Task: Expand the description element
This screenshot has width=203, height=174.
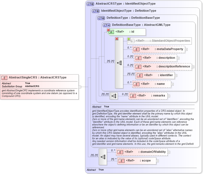Action: coord(178,58)
